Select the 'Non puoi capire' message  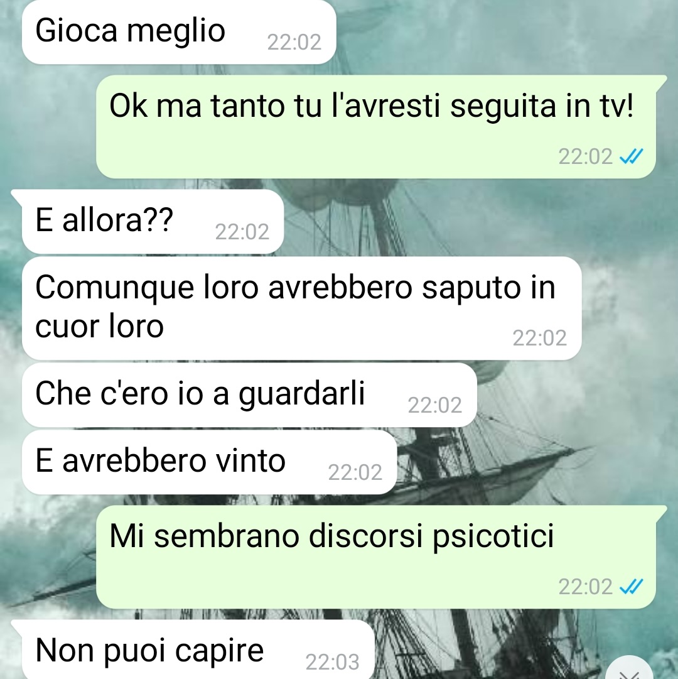[x=198, y=649]
